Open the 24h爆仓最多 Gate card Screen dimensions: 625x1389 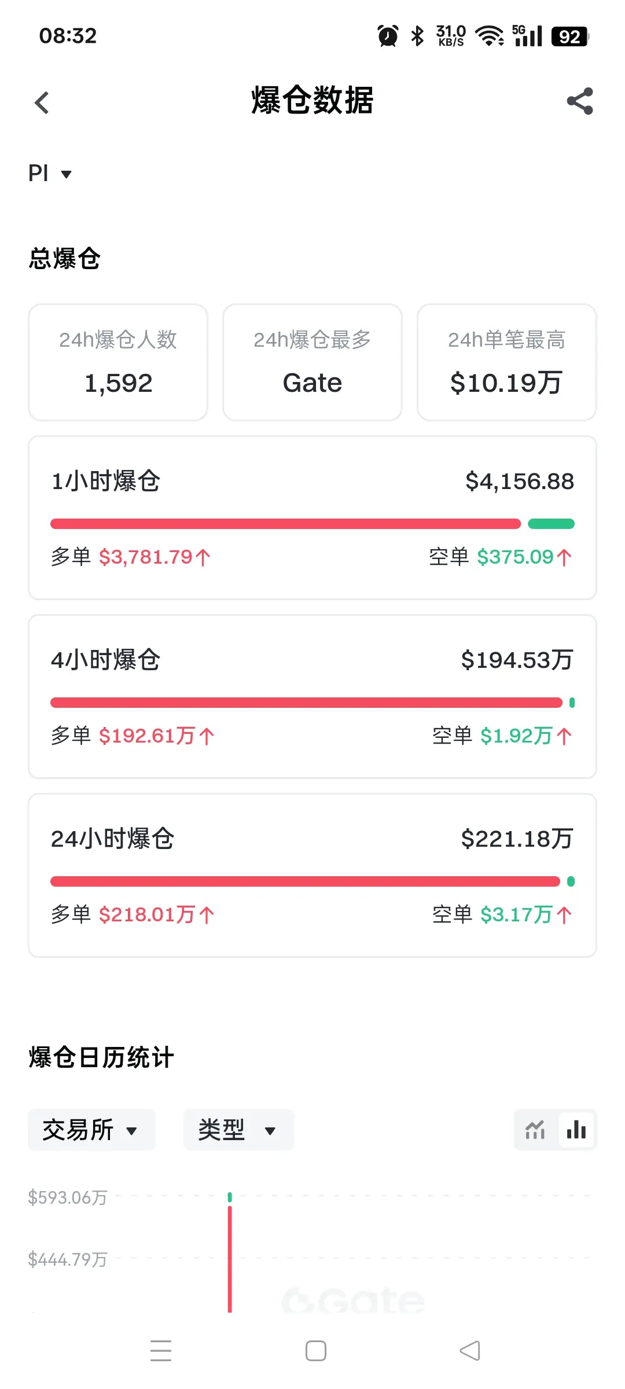(312, 362)
